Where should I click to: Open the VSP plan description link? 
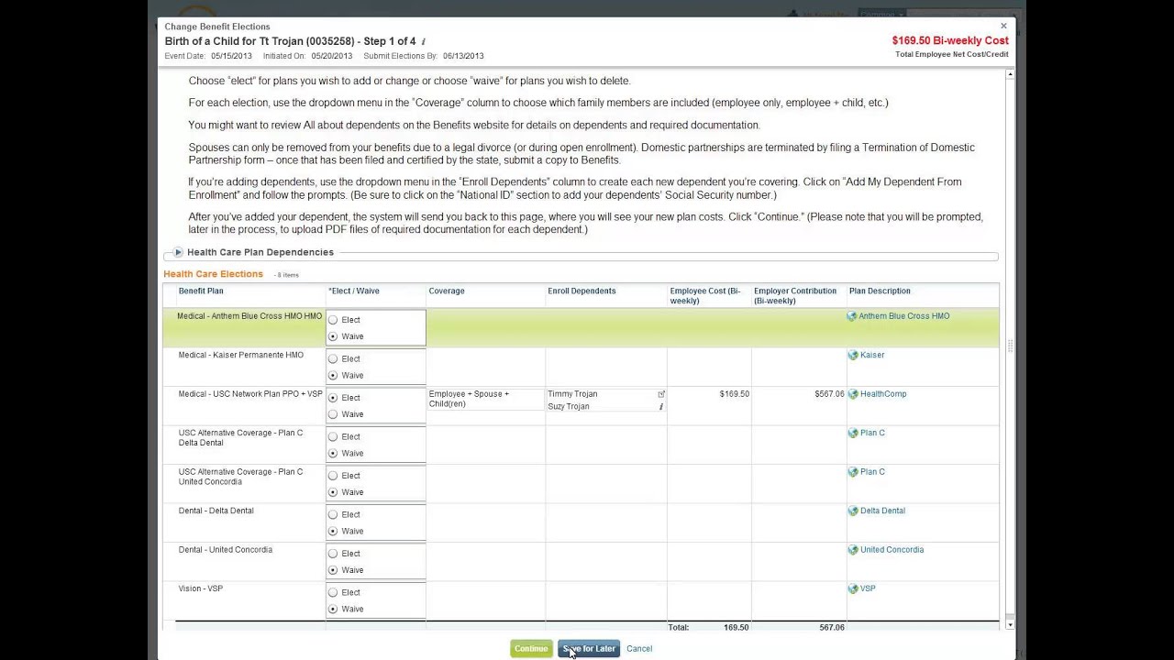868,589
